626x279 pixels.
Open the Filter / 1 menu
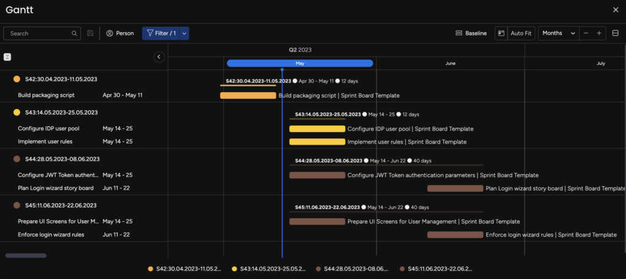pyautogui.click(x=161, y=33)
